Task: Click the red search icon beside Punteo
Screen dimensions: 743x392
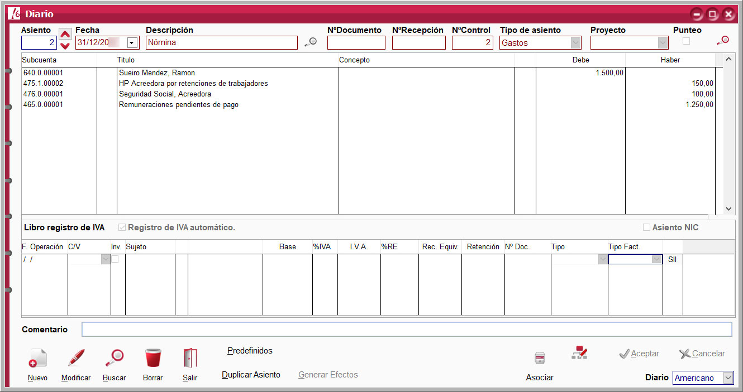Action: 723,41
